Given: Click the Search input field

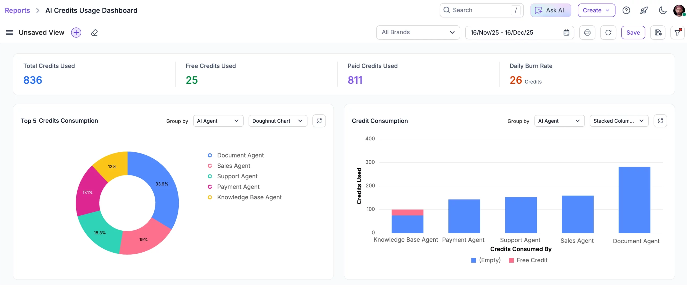Looking at the screenshot, I should click(481, 10).
